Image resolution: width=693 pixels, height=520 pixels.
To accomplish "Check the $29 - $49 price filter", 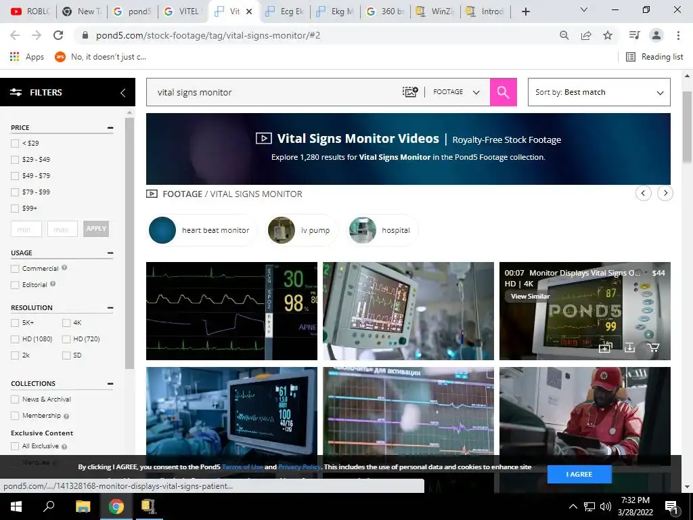I will [15, 160].
